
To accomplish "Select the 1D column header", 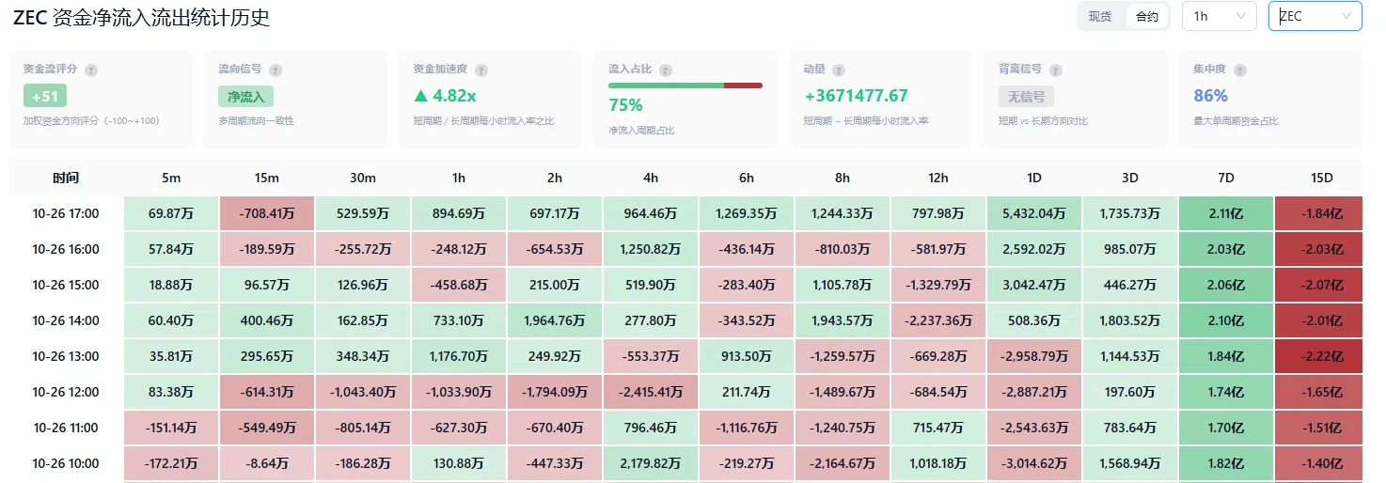I will [x=1034, y=178].
